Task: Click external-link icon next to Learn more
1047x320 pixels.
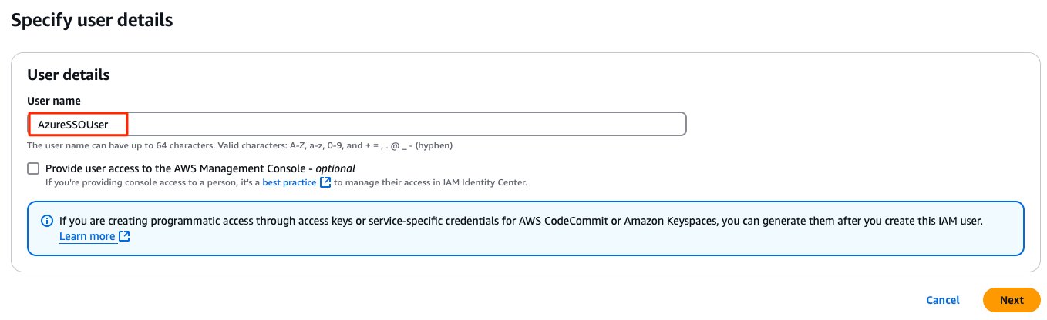Action: coord(124,236)
